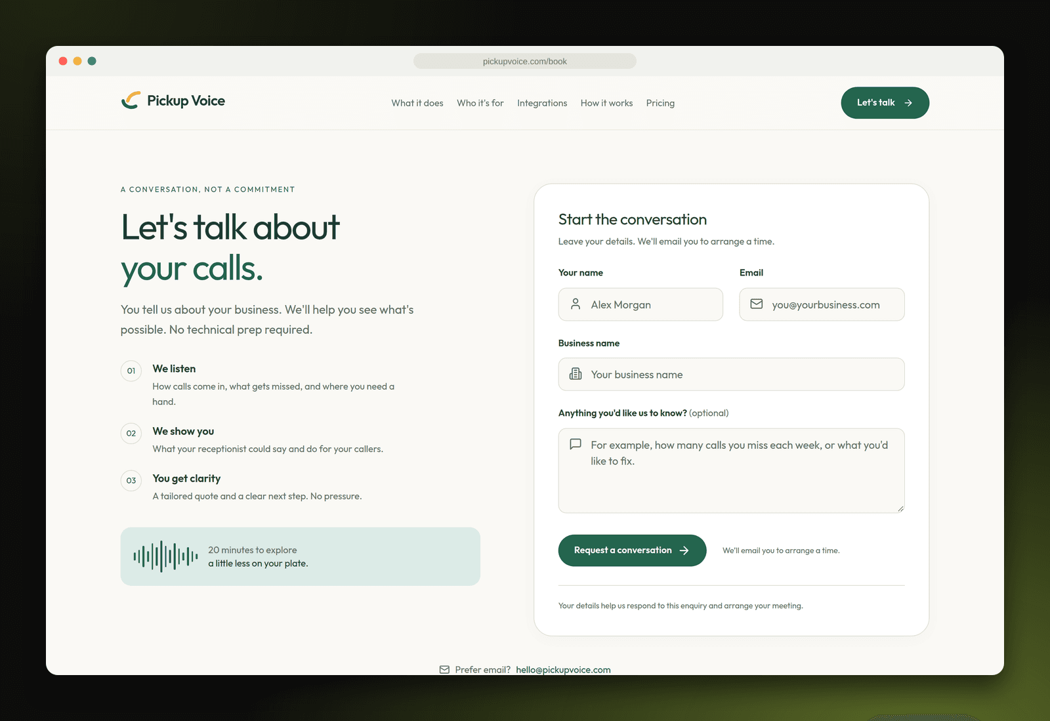Click the Pickup Voice logo icon

[x=131, y=100]
